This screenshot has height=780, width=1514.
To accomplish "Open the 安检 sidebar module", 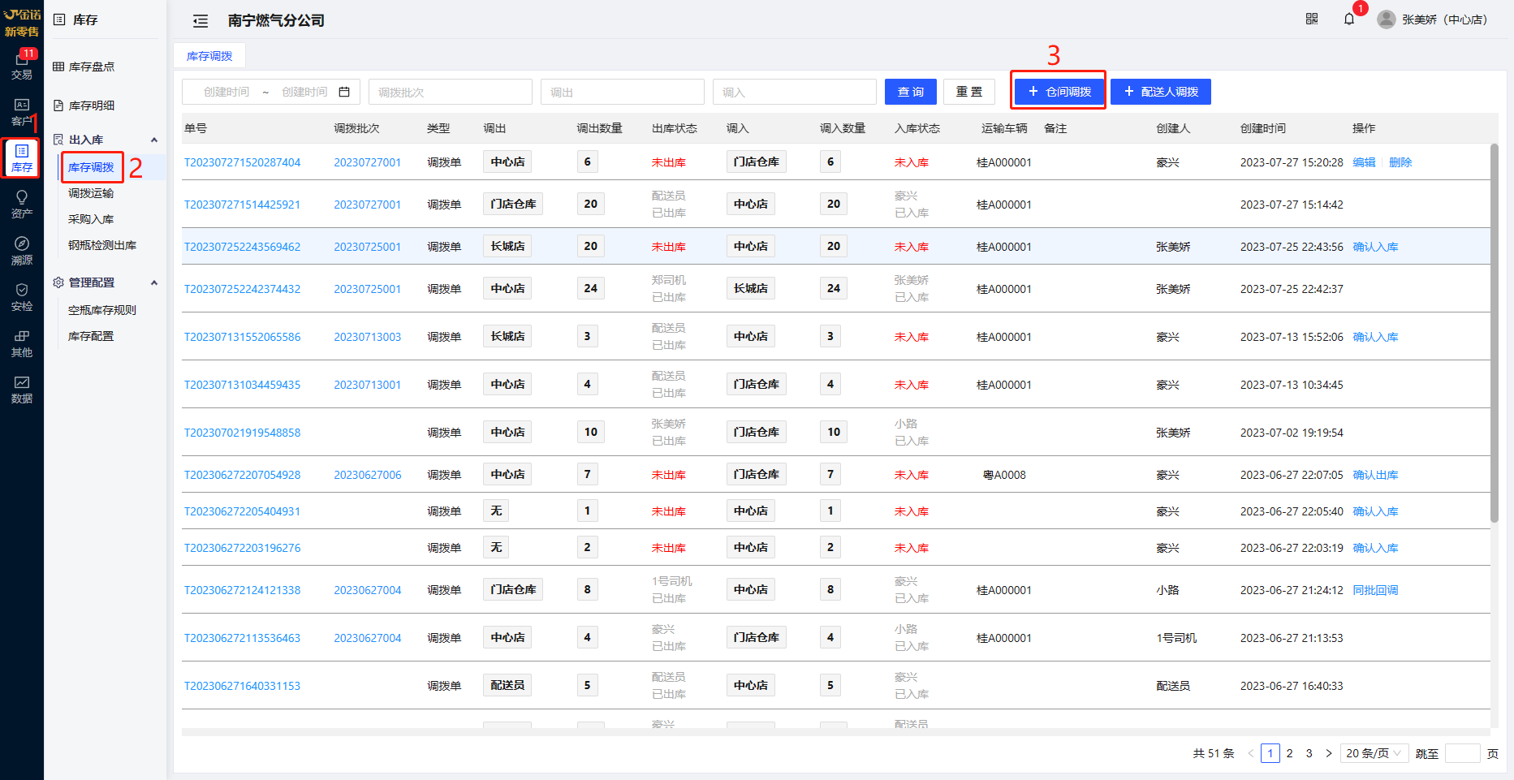I will pos(22,297).
